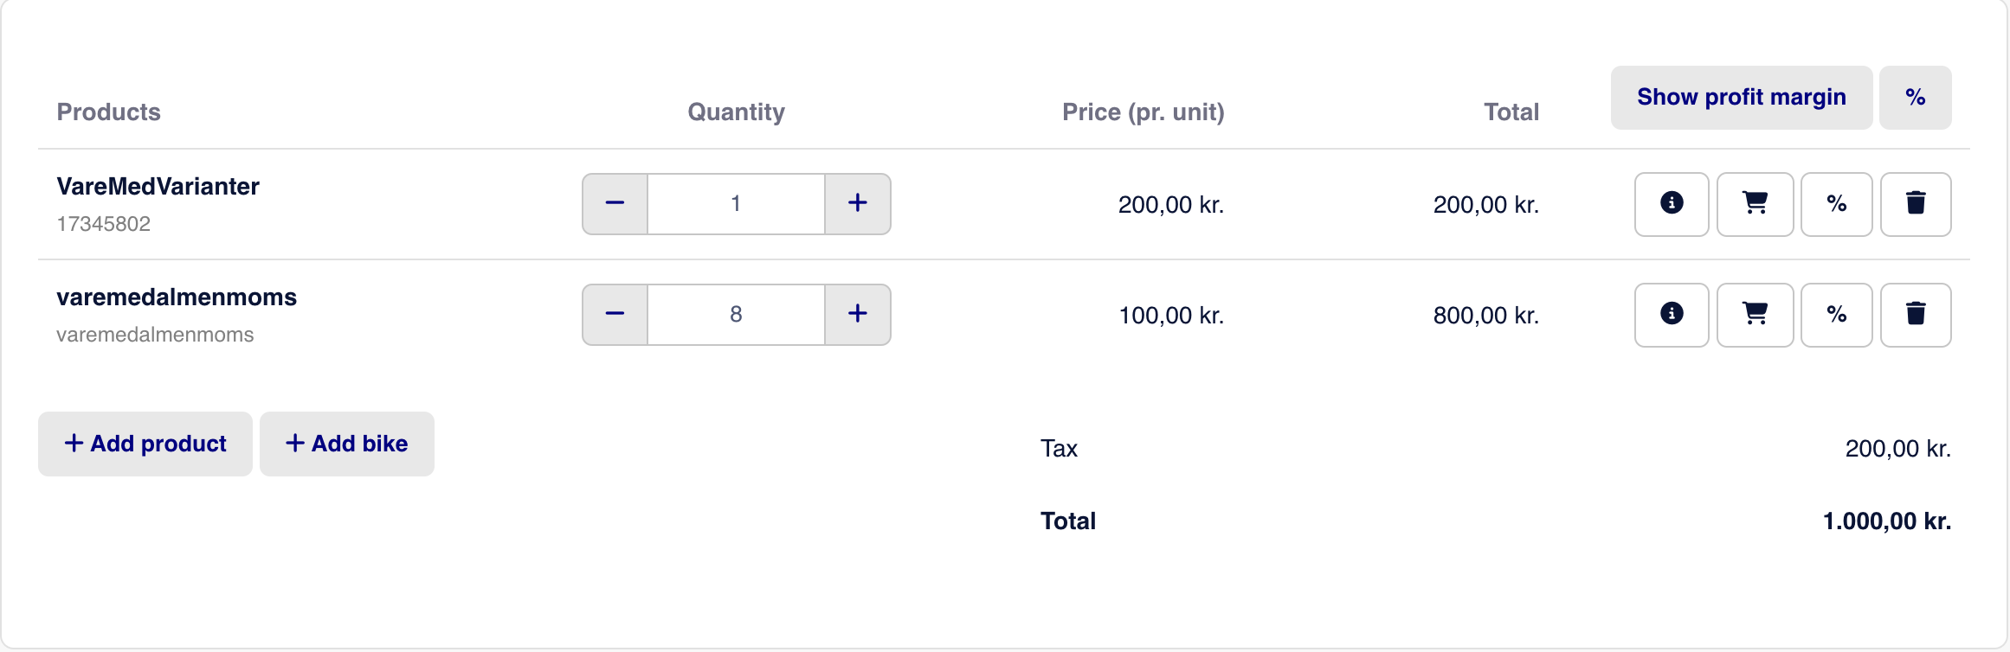Decrease VareMedVarianter quantity with minus
This screenshot has width=2010, height=652.
pyautogui.click(x=615, y=204)
